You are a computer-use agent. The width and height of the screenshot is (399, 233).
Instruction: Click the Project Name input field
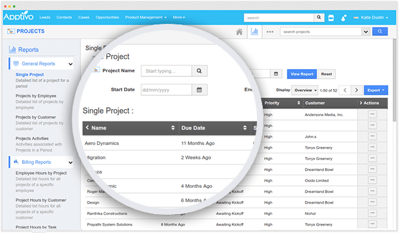coord(167,71)
